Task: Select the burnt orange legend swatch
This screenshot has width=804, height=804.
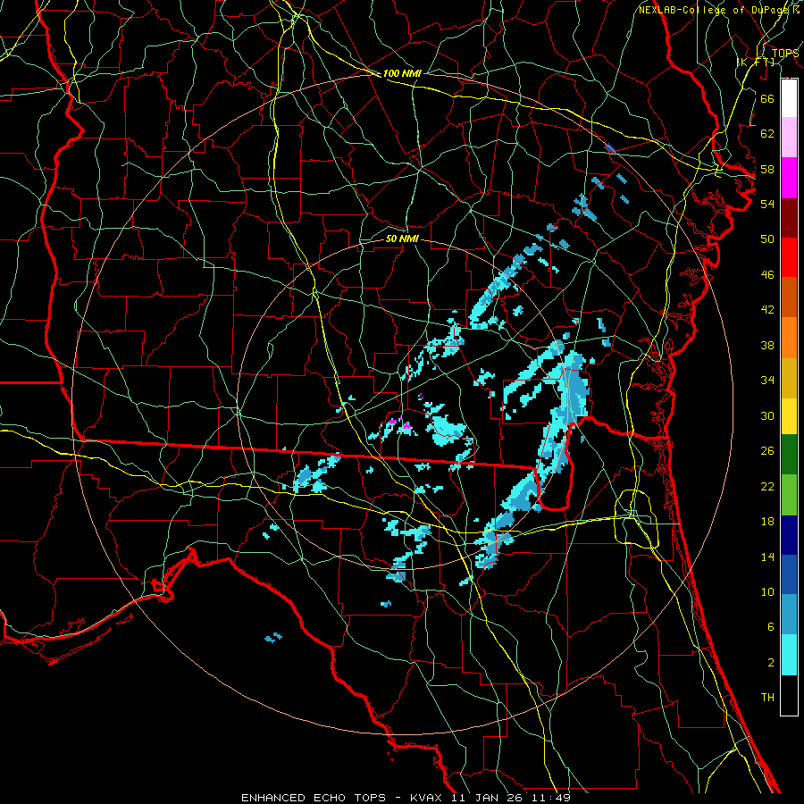Action: coord(789,297)
